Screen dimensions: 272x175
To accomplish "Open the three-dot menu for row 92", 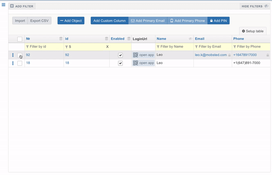I will click(x=13, y=55).
